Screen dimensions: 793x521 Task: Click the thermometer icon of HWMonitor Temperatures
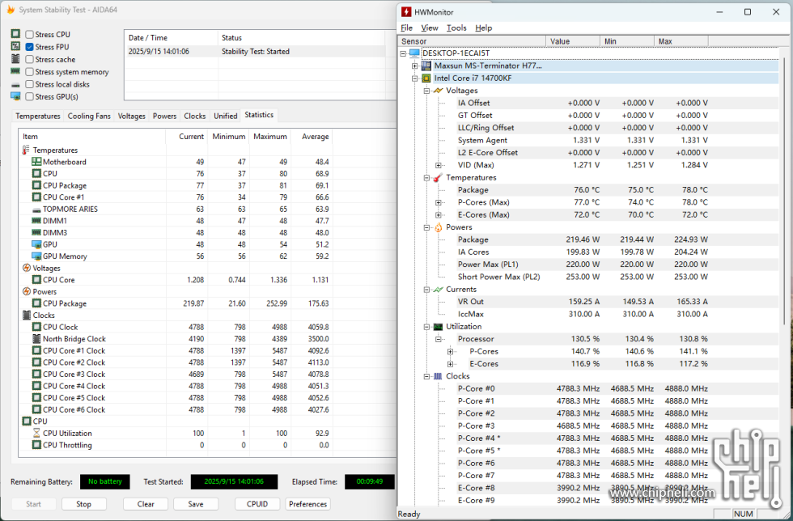tap(438, 177)
